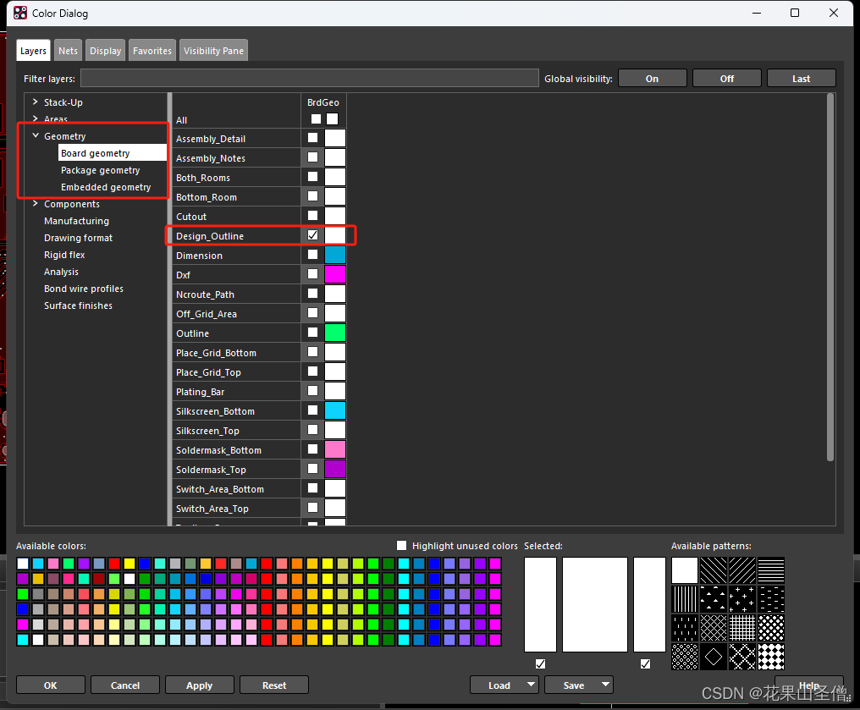
Task: Open Analysis layer category
Action: tap(61, 272)
